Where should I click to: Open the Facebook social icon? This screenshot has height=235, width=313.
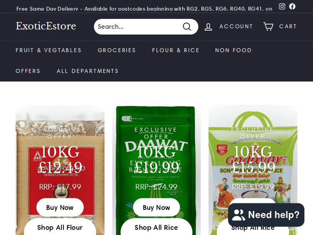(x=292, y=6)
